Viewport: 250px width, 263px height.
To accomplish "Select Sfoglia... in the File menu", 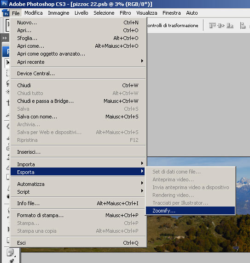I will coord(78,38).
